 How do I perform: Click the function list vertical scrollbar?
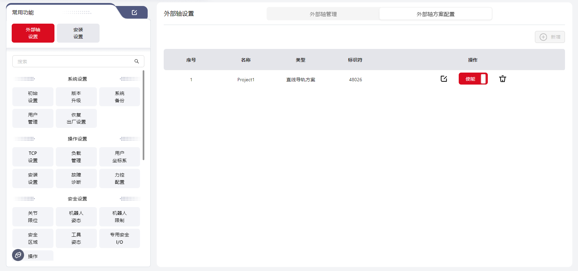point(143,115)
